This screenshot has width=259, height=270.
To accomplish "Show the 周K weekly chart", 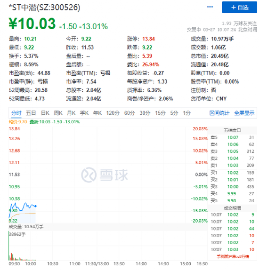I will click(x=58, y=113).
